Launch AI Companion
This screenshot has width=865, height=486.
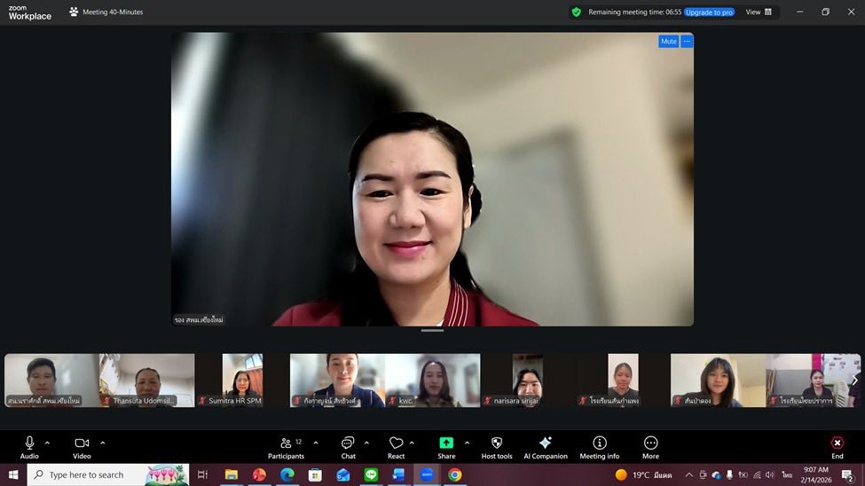545,443
